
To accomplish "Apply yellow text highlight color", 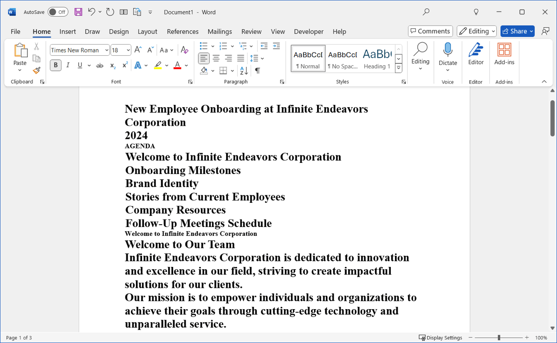I will [x=158, y=65].
